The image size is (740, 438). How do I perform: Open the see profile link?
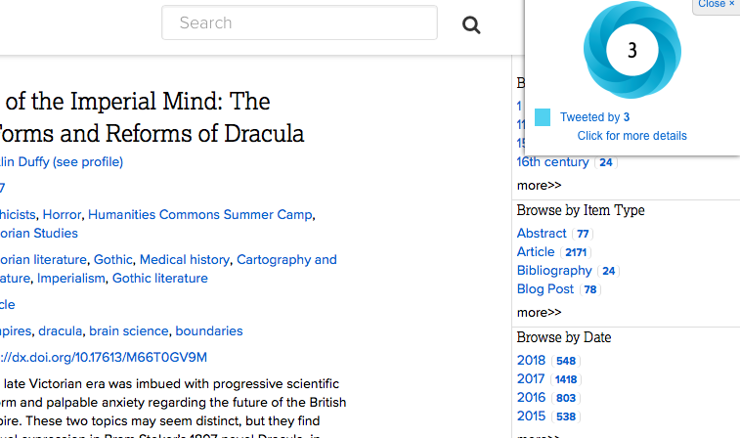coord(88,161)
